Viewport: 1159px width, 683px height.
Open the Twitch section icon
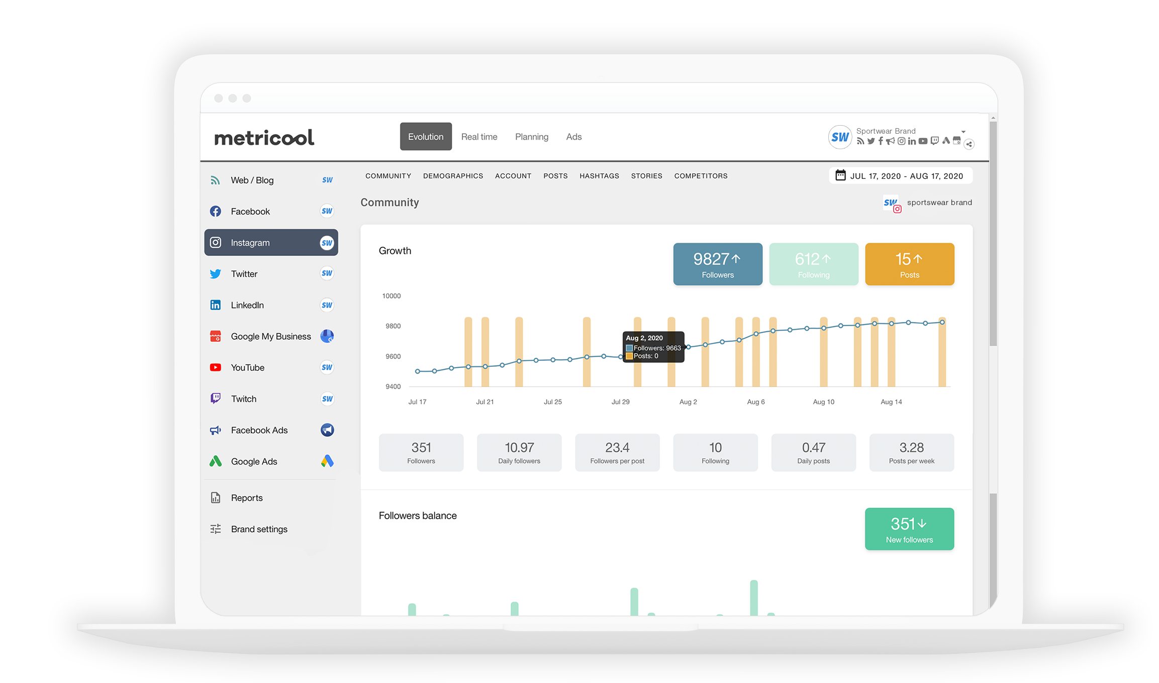[215, 399]
